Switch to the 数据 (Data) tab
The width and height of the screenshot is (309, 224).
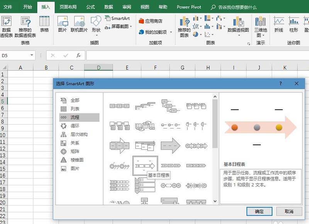click(x=109, y=7)
